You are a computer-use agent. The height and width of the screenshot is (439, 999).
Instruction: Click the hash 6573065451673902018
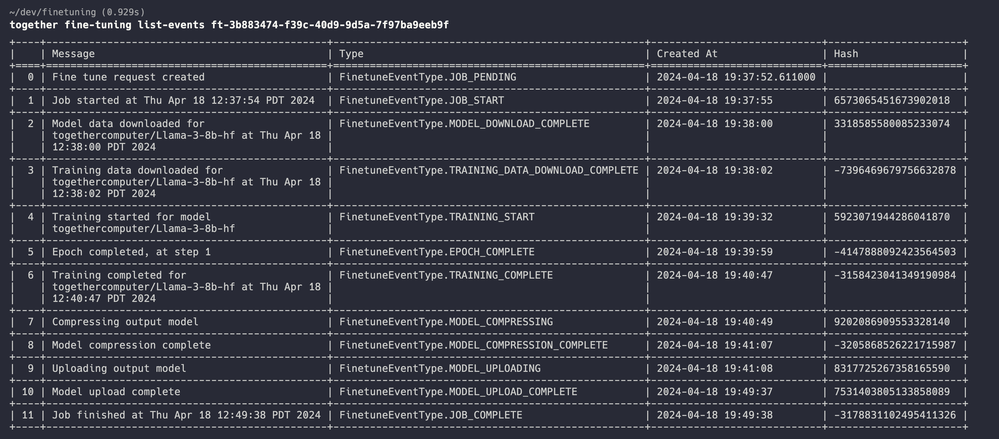[x=892, y=100]
